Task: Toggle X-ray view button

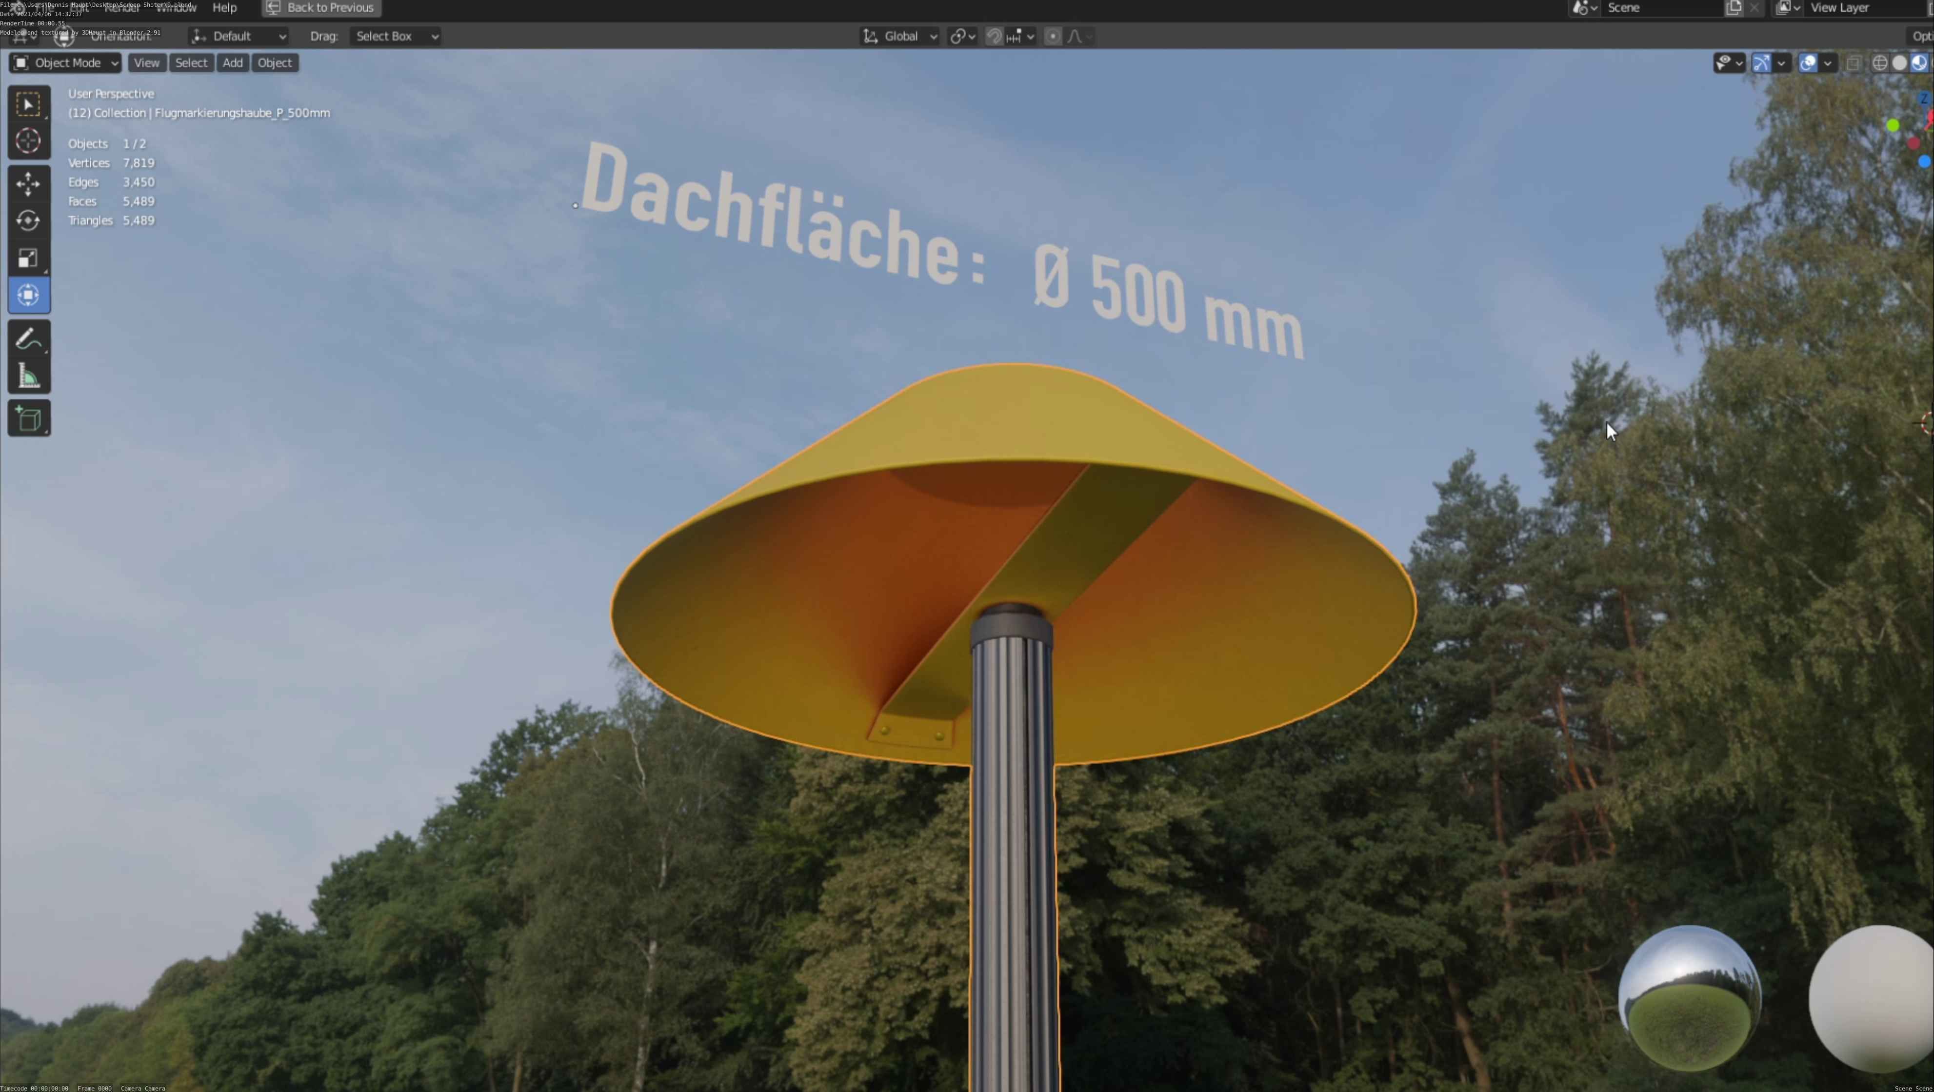Action: [x=1853, y=63]
